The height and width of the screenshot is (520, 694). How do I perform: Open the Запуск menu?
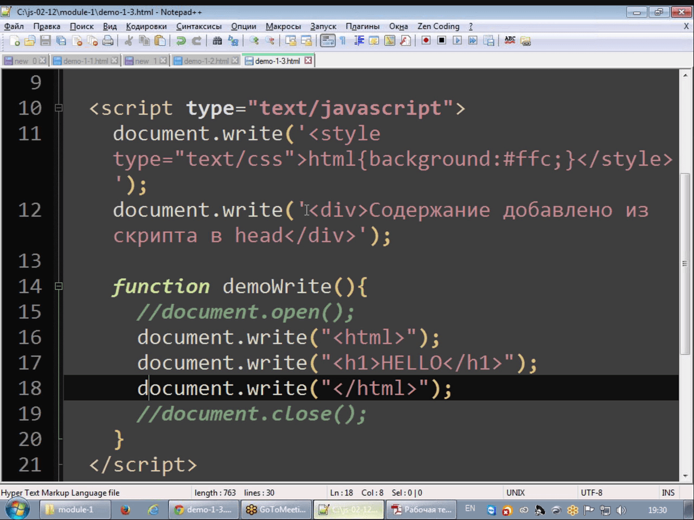tap(323, 26)
